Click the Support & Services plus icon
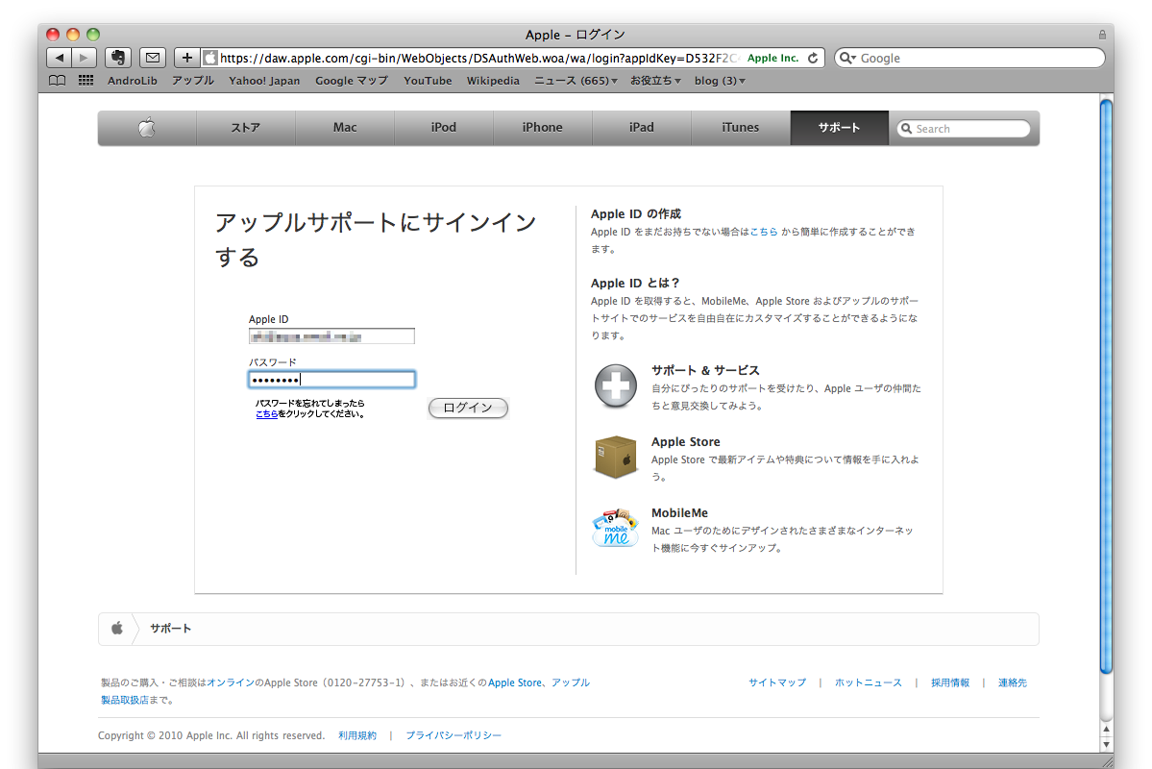 (615, 385)
